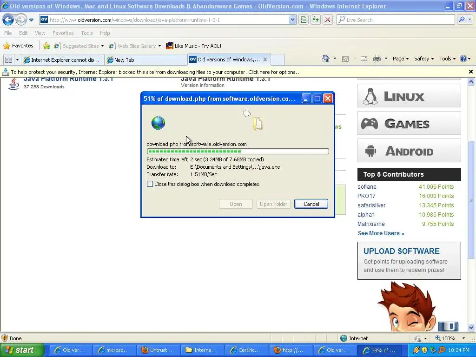Open the Favorites star button
This screenshot has height=357, width=476.
[x=18, y=46]
